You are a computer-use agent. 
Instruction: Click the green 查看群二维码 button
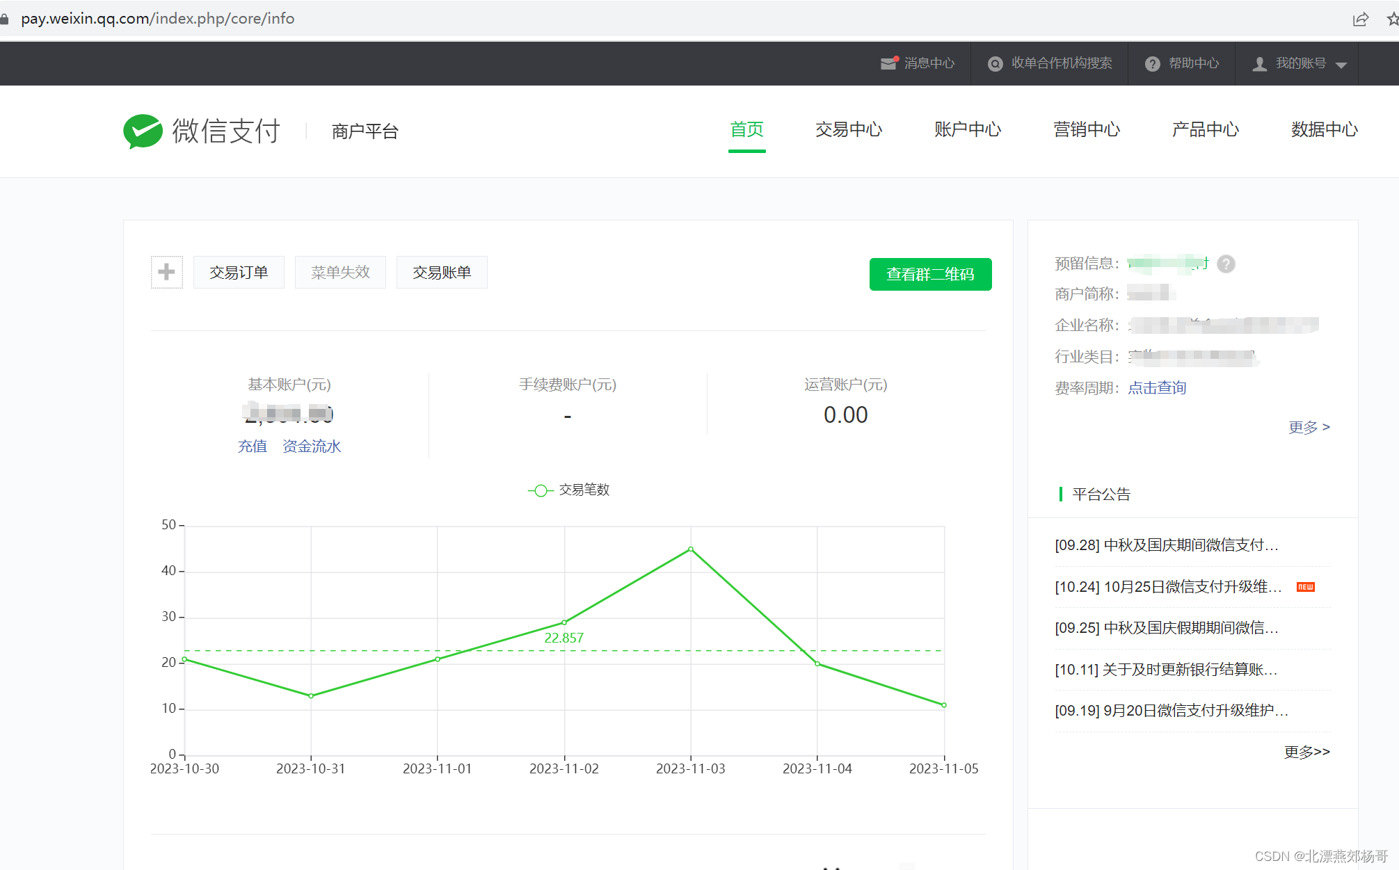[930, 274]
